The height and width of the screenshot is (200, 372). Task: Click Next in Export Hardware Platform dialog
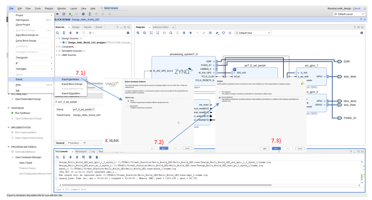[164, 148]
